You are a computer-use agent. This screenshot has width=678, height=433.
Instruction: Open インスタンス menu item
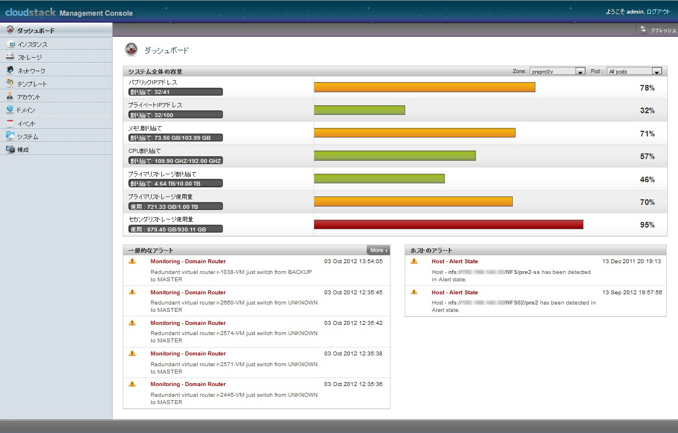point(56,44)
